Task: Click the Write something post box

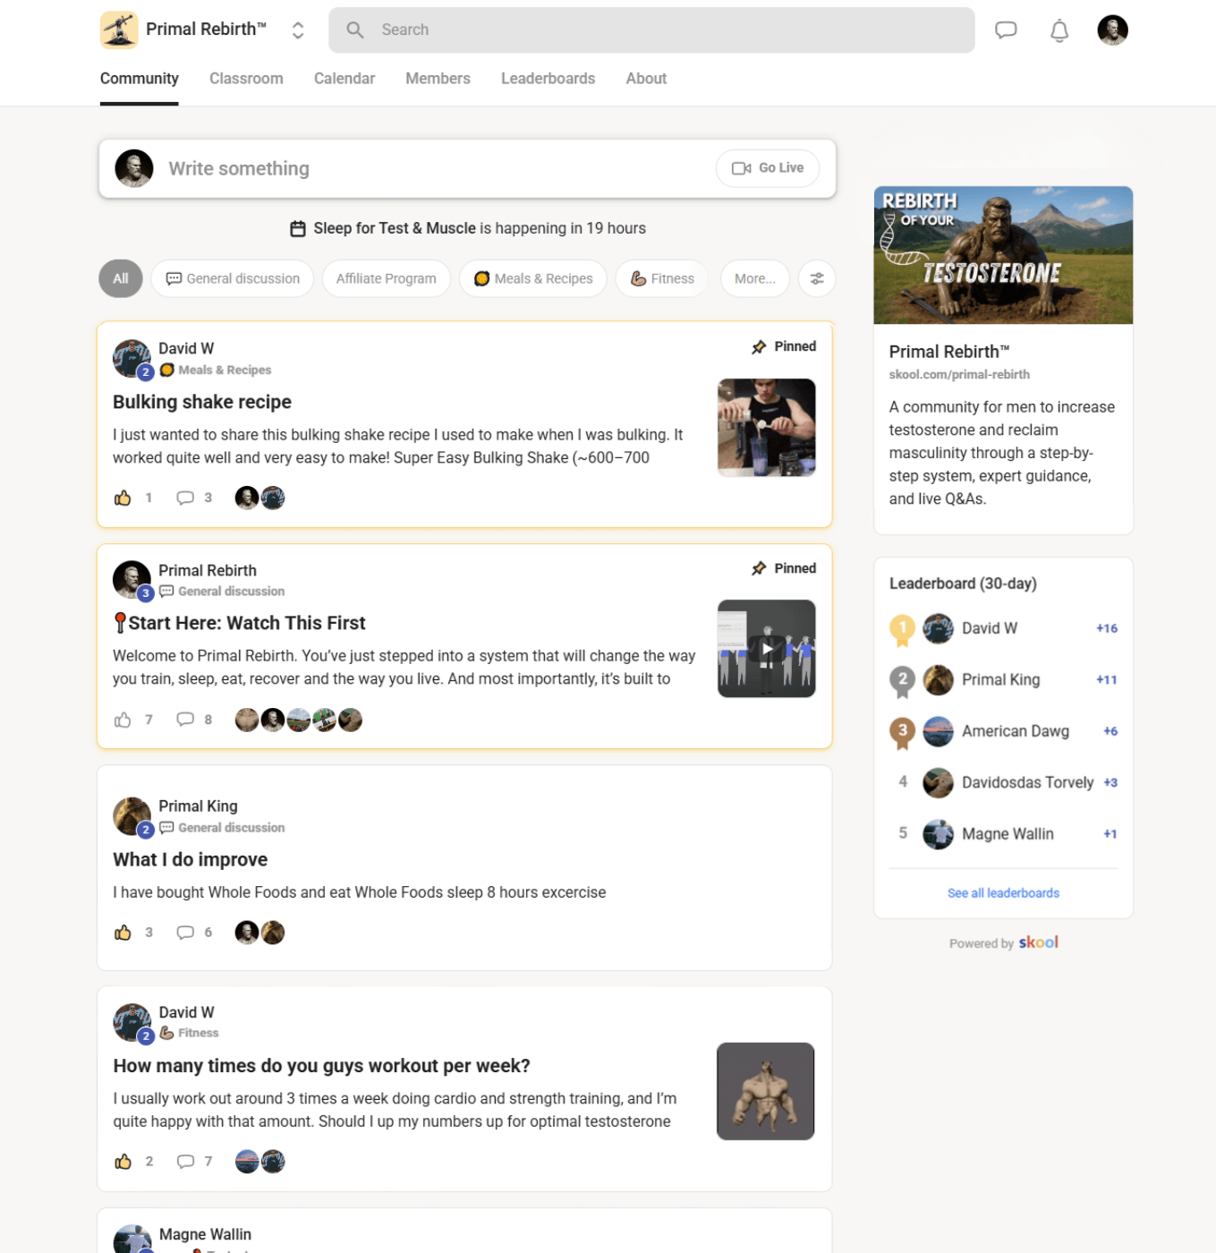Action: pyautogui.click(x=467, y=168)
